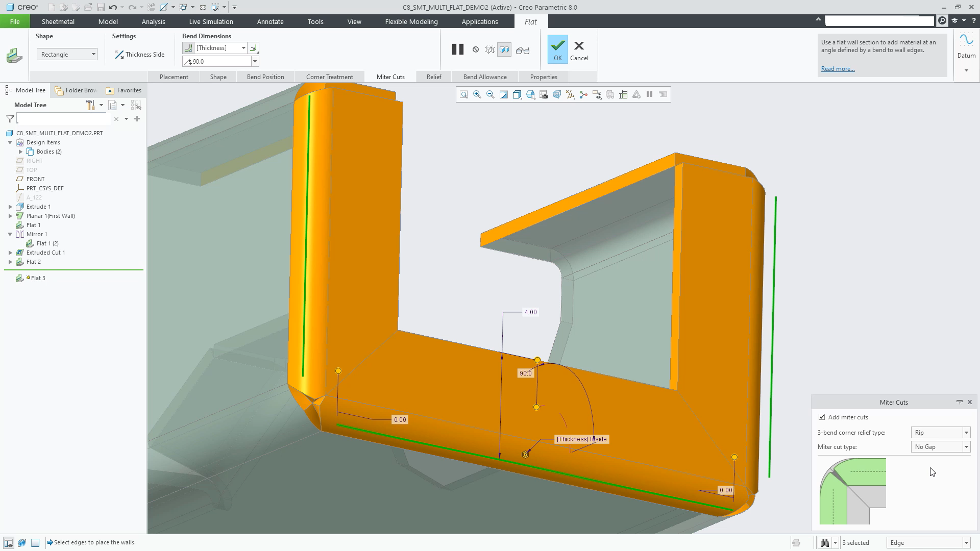Click the Refit view icon
Viewport: 980px width, 551px height.
[464, 94]
